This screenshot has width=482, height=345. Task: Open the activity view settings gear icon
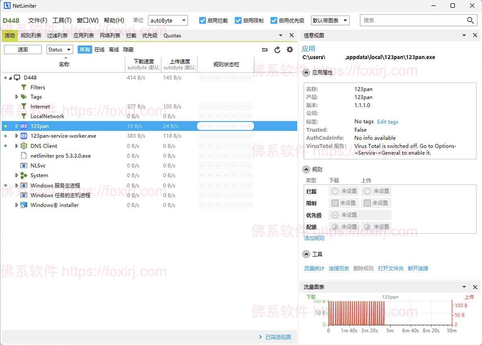pos(290,49)
